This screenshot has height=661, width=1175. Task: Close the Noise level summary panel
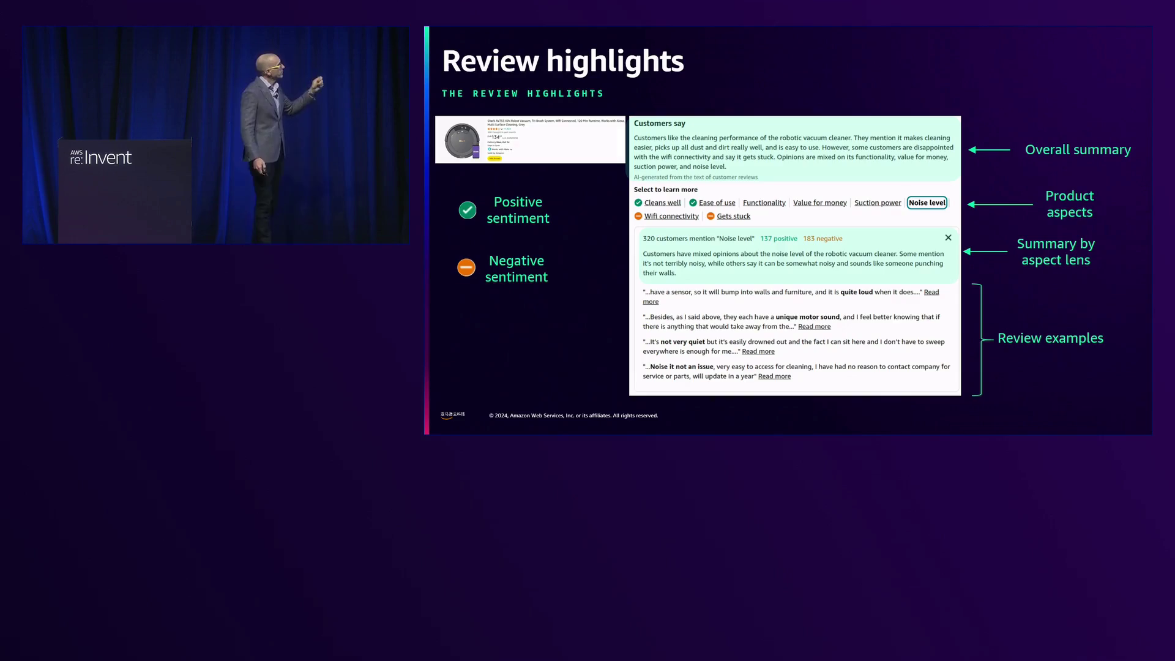pyautogui.click(x=948, y=237)
